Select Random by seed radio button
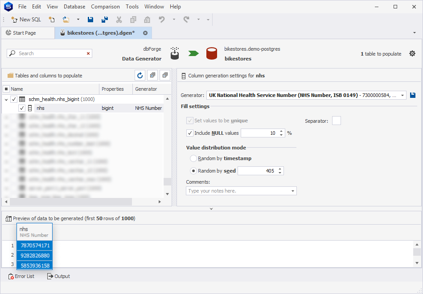 coord(193,171)
